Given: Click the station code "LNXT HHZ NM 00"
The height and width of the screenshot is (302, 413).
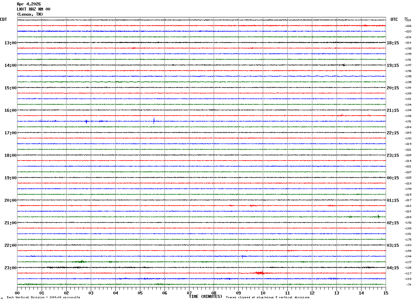Looking at the screenshot, I should click(x=33, y=9).
